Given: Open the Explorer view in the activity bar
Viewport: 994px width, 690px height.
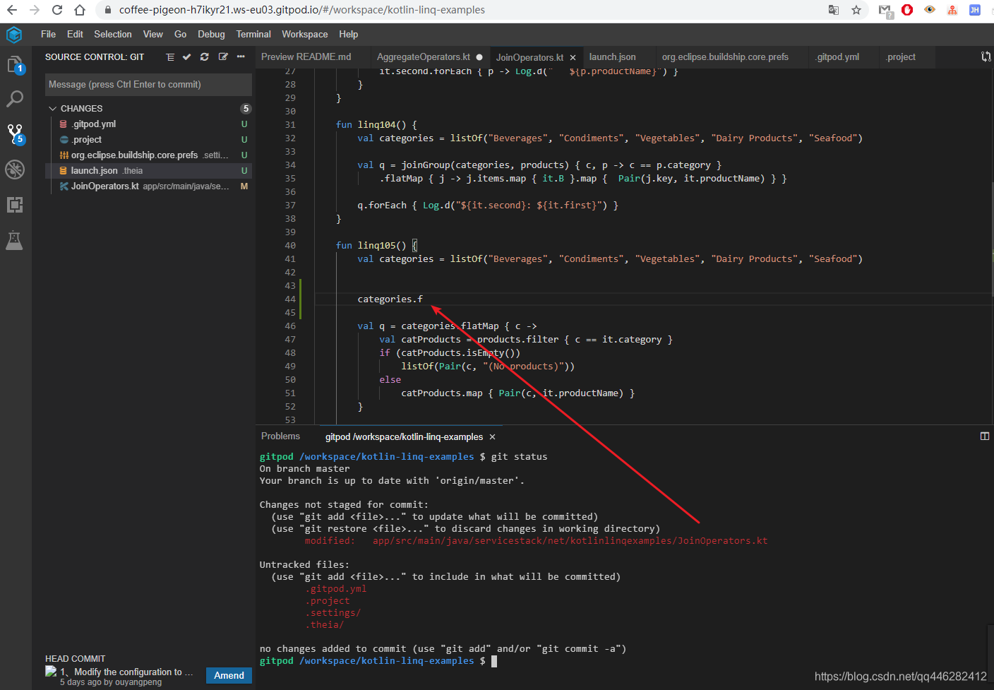Looking at the screenshot, I should (x=15, y=65).
